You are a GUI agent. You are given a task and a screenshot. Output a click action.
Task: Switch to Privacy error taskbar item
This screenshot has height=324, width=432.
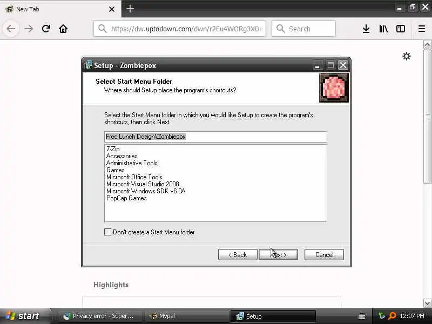(x=100, y=316)
